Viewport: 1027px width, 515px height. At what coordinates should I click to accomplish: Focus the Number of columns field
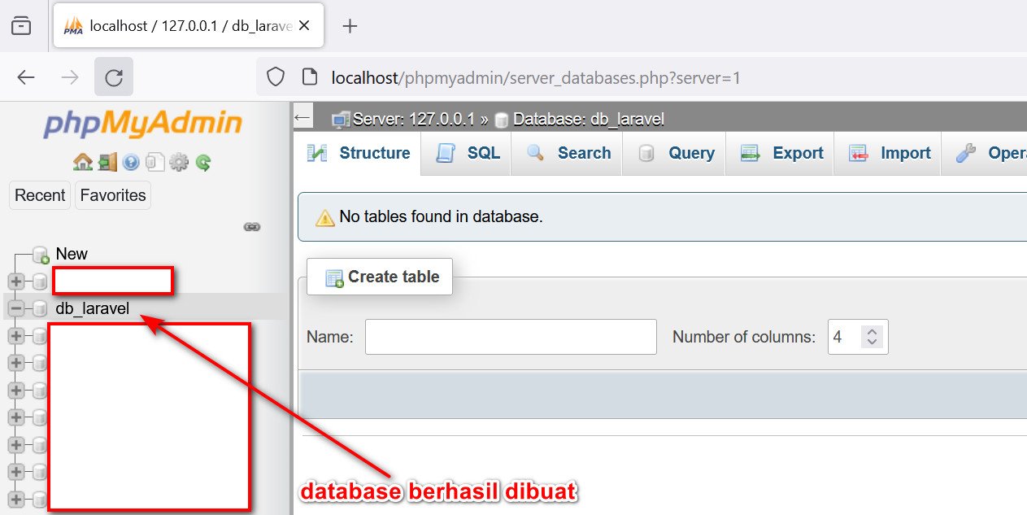pos(858,337)
